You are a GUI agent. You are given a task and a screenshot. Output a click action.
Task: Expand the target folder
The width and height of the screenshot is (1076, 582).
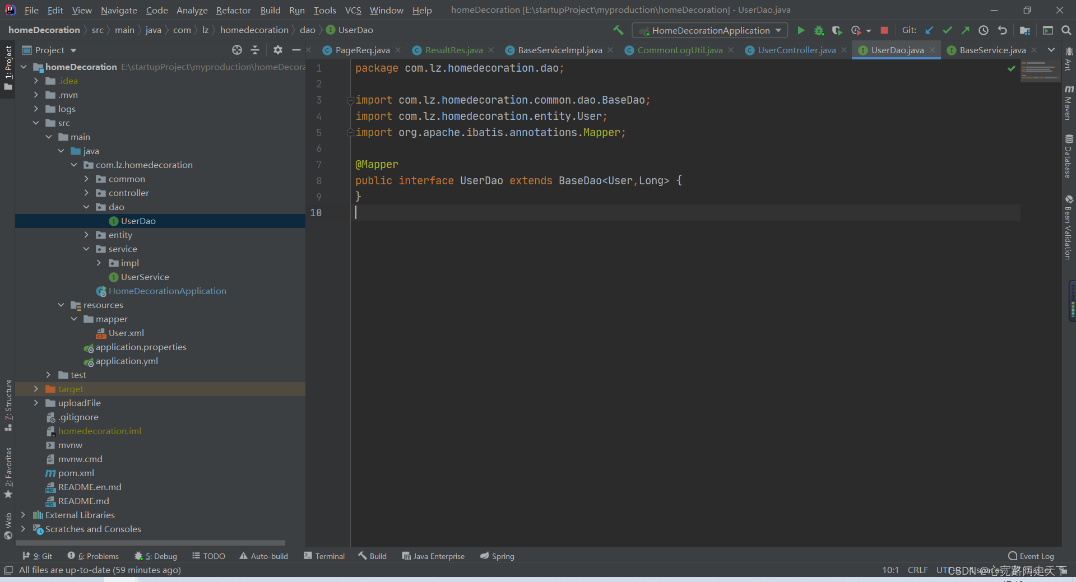click(x=36, y=389)
